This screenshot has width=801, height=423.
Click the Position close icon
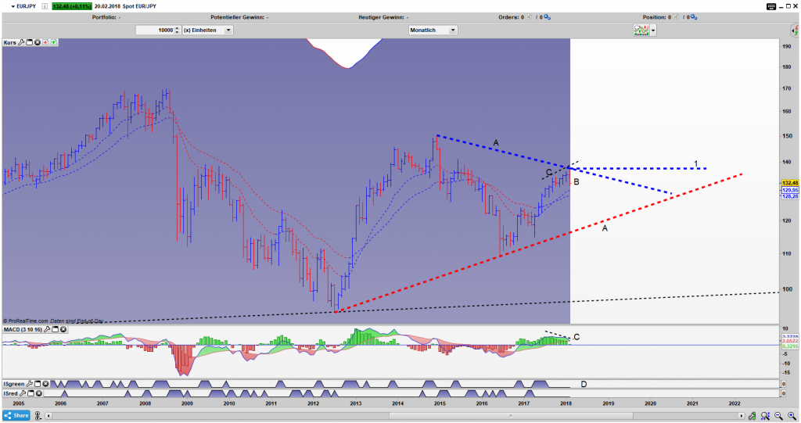click(x=677, y=17)
